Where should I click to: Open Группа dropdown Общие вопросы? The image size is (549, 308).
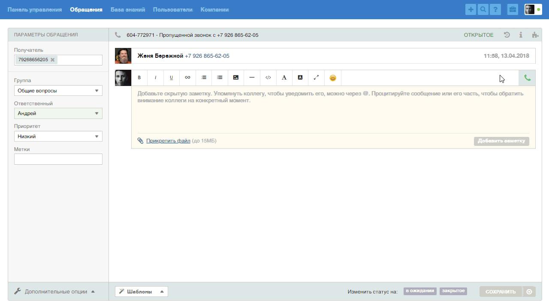coord(58,90)
